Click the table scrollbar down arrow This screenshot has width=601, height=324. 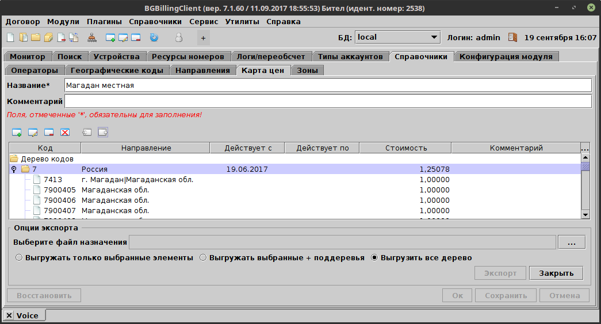pos(585,215)
